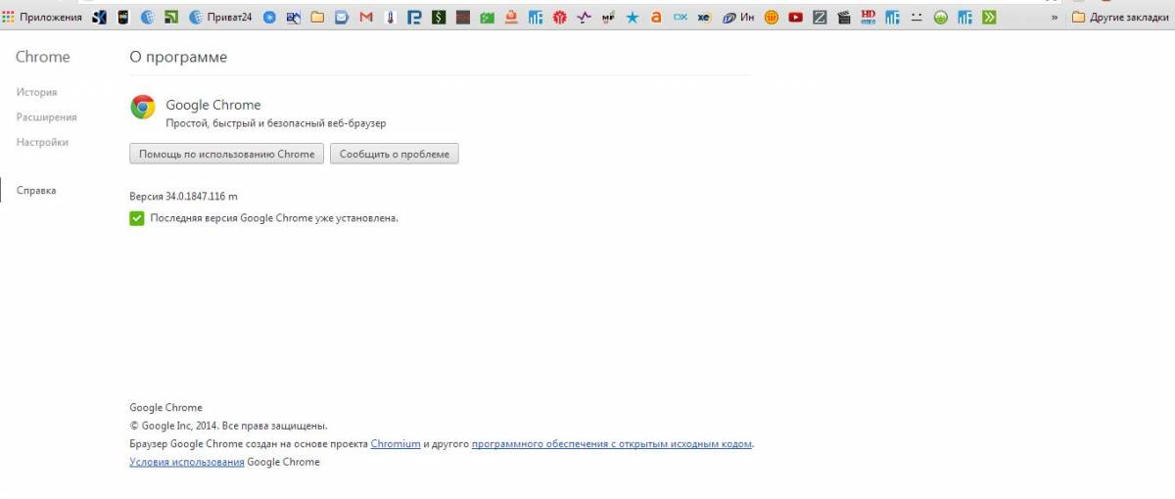This screenshot has height=499, width=1175.
Task: Open the pulse line bookmark
Action: point(584,17)
